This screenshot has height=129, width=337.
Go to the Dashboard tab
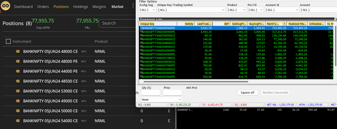(x=23, y=6)
